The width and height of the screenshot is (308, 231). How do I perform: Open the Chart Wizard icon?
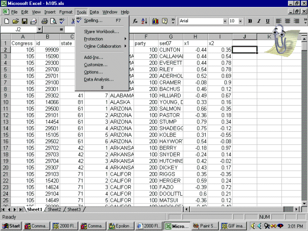click(155, 21)
